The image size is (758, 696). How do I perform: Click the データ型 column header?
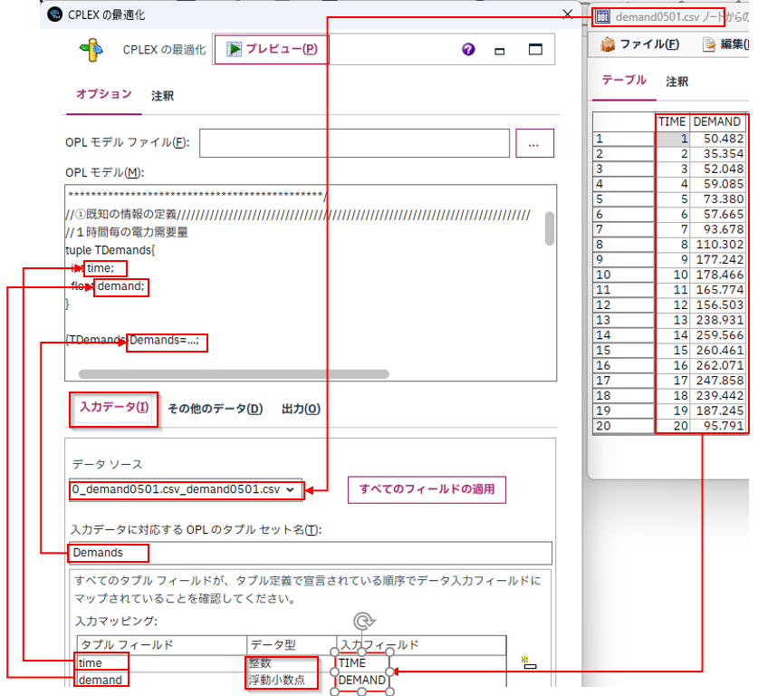pos(292,644)
